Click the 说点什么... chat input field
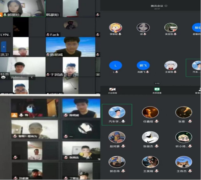 click(x=18, y=77)
